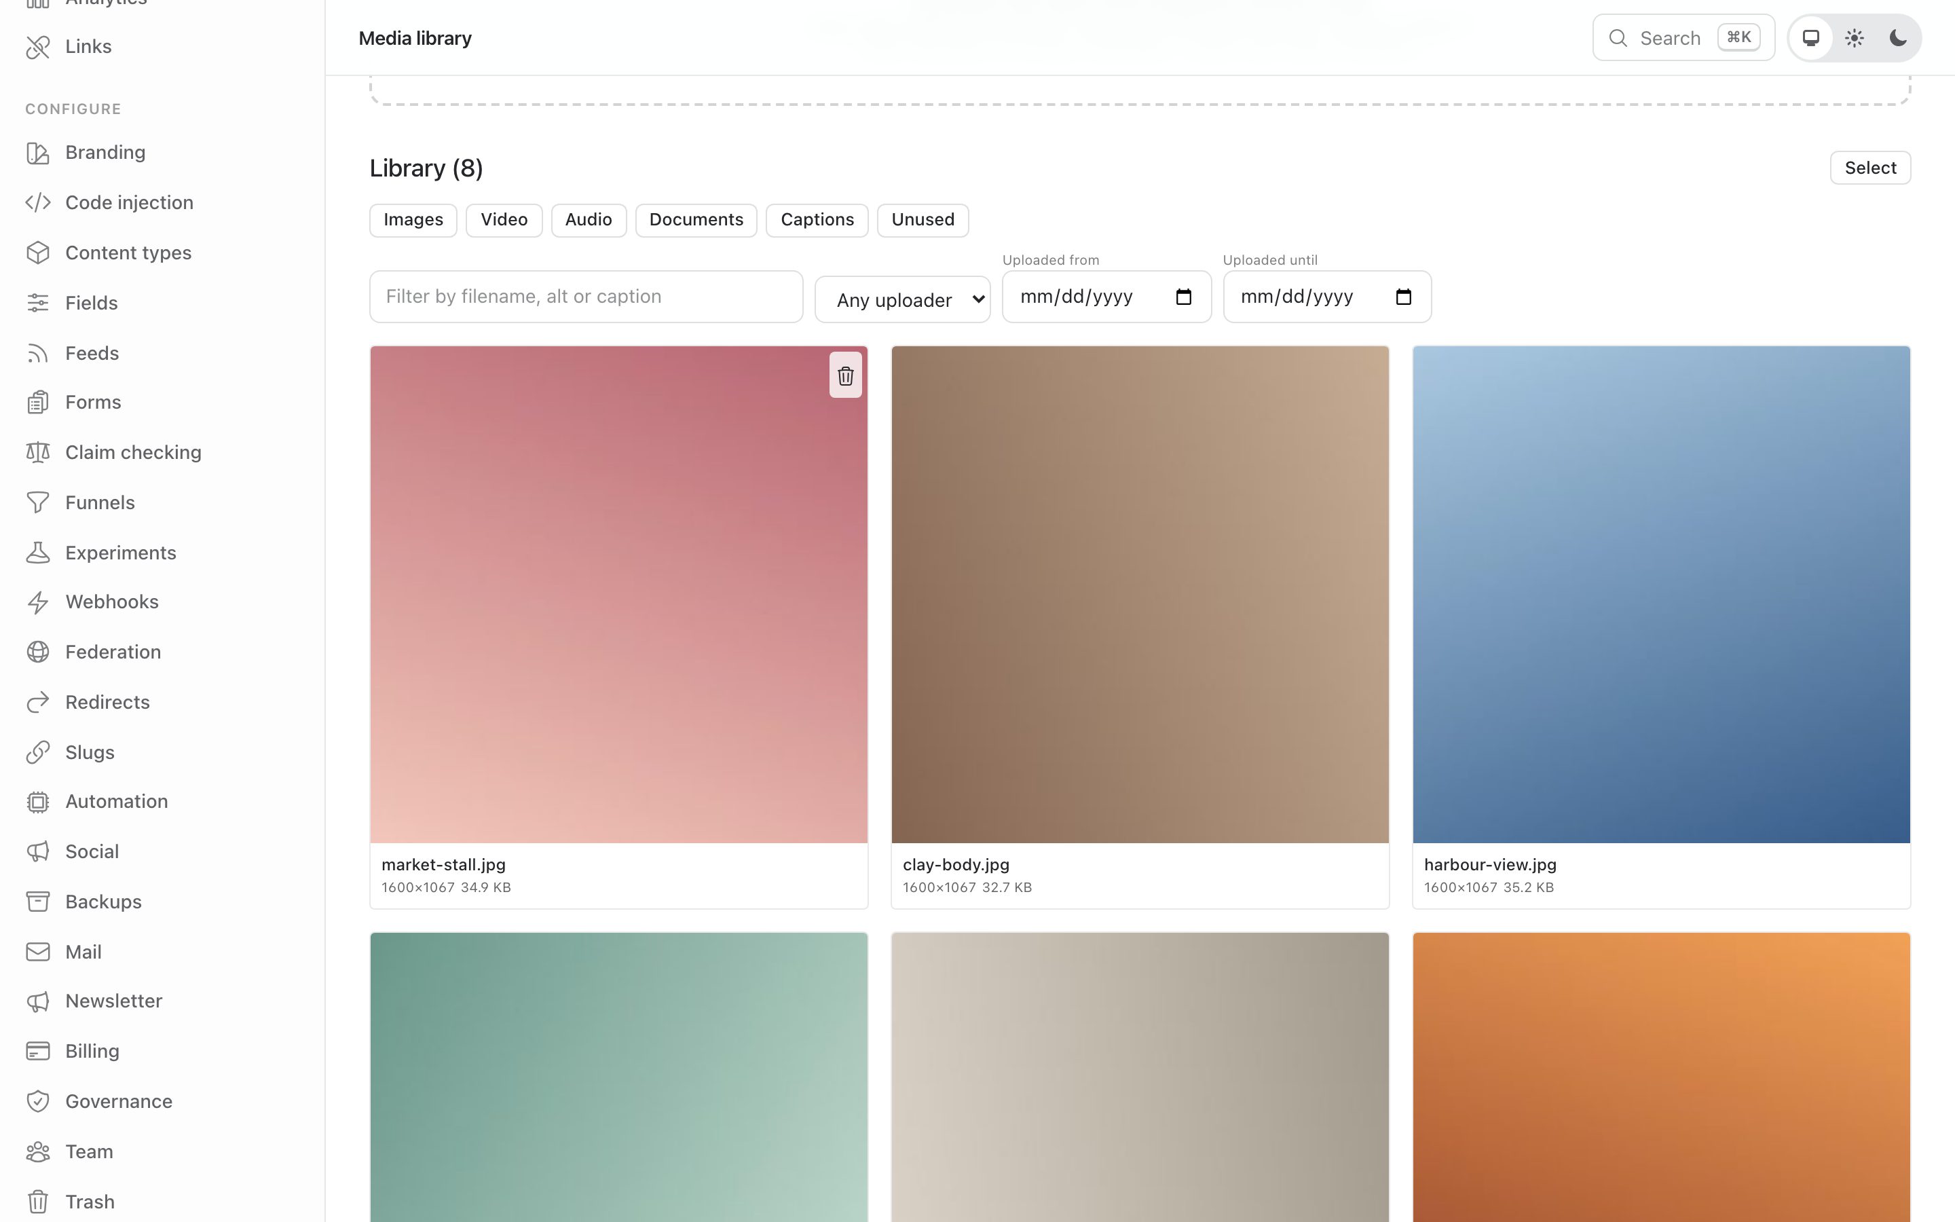The image size is (1955, 1222).
Task: Navigate to Code injection
Action: [129, 203]
